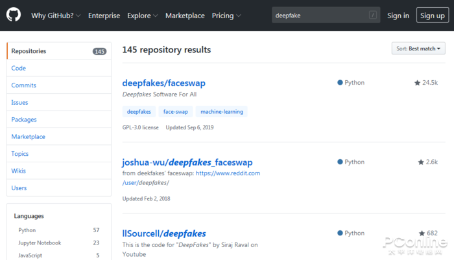Image resolution: width=454 pixels, height=260 pixels.
Task: Filter results by Jupyter Notebook language
Action: [40, 243]
